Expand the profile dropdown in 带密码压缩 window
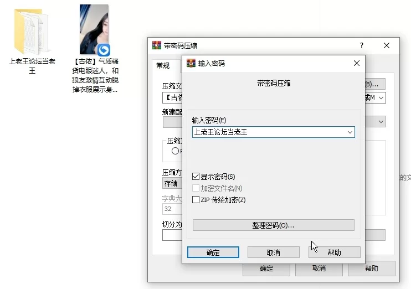 [x=381, y=122]
